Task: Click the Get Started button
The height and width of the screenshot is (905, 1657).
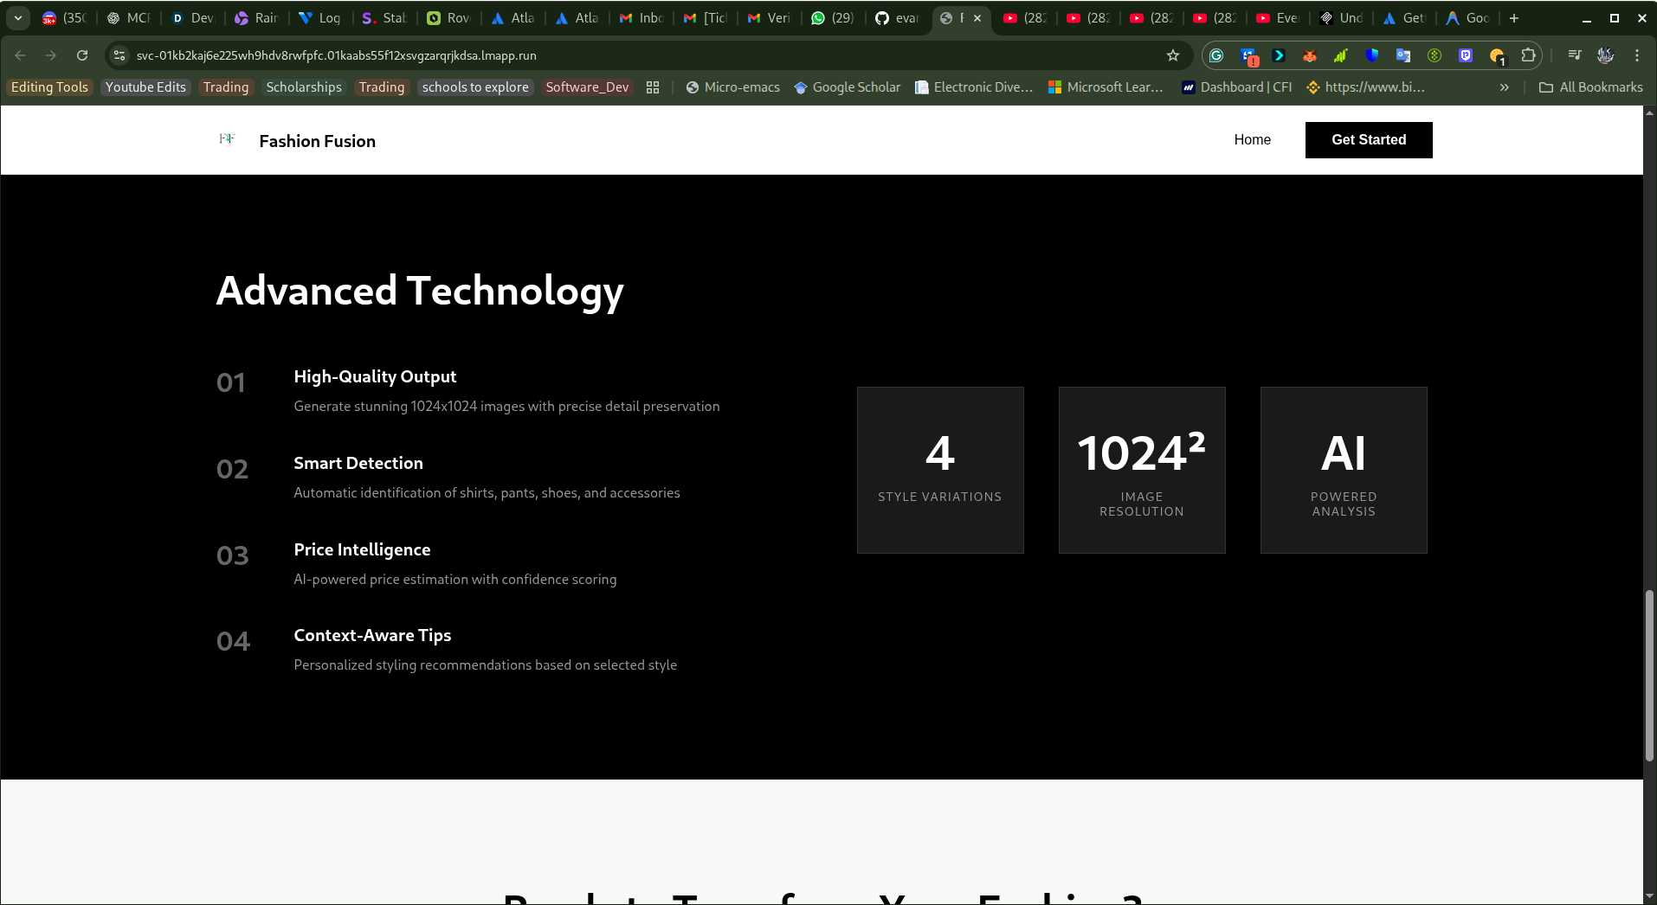Action: 1369,140
